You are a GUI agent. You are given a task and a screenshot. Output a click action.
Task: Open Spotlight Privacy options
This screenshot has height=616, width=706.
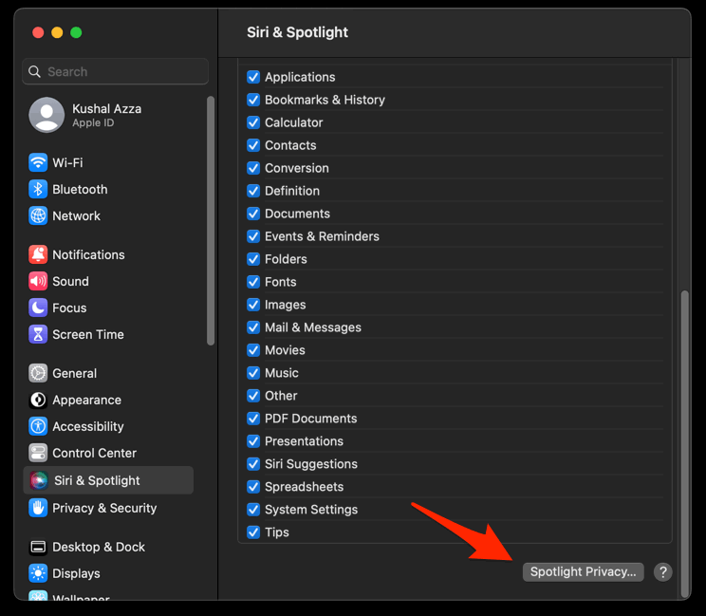pos(583,572)
